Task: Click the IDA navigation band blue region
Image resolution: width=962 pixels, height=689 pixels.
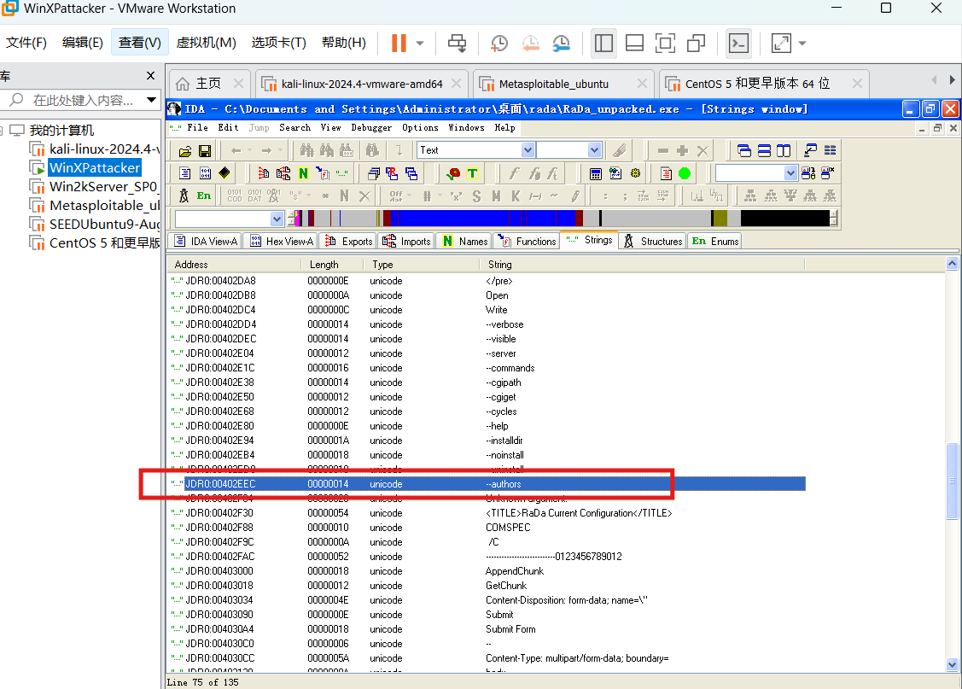Action: 485,219
